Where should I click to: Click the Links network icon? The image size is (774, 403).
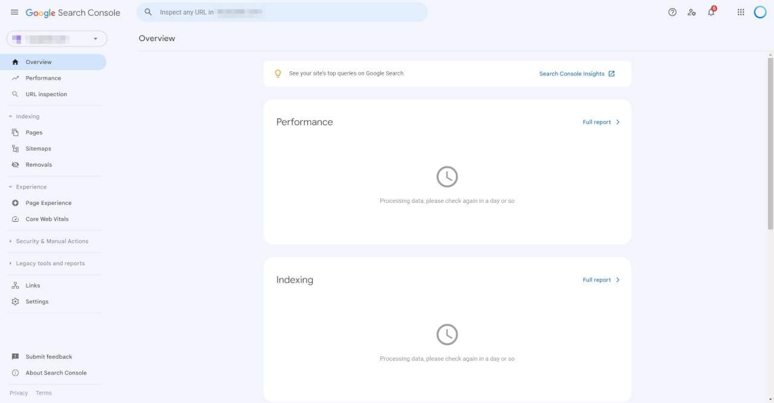pos(15,286)
